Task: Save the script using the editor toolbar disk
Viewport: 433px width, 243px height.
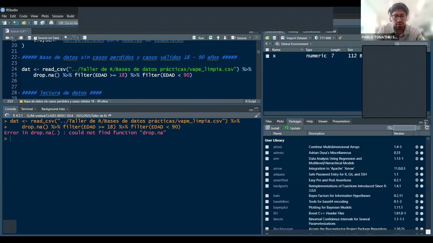Action: (x=29, y=38)
